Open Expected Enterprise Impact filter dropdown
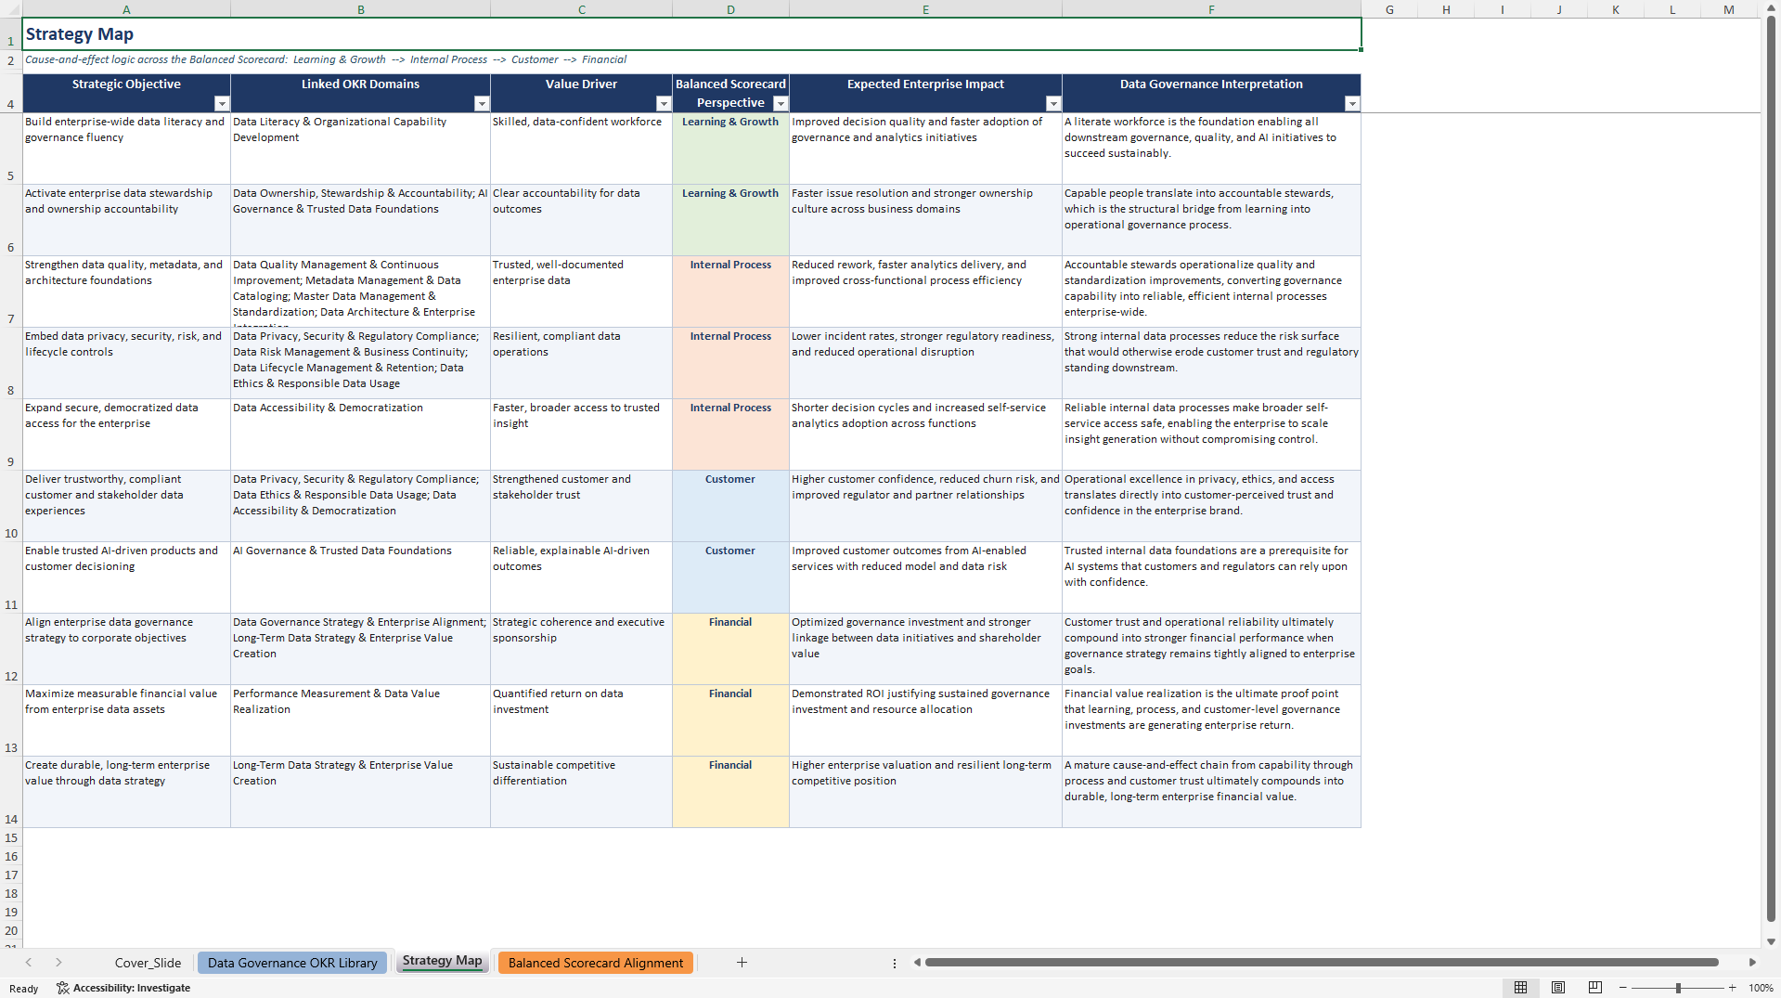 1052,104
